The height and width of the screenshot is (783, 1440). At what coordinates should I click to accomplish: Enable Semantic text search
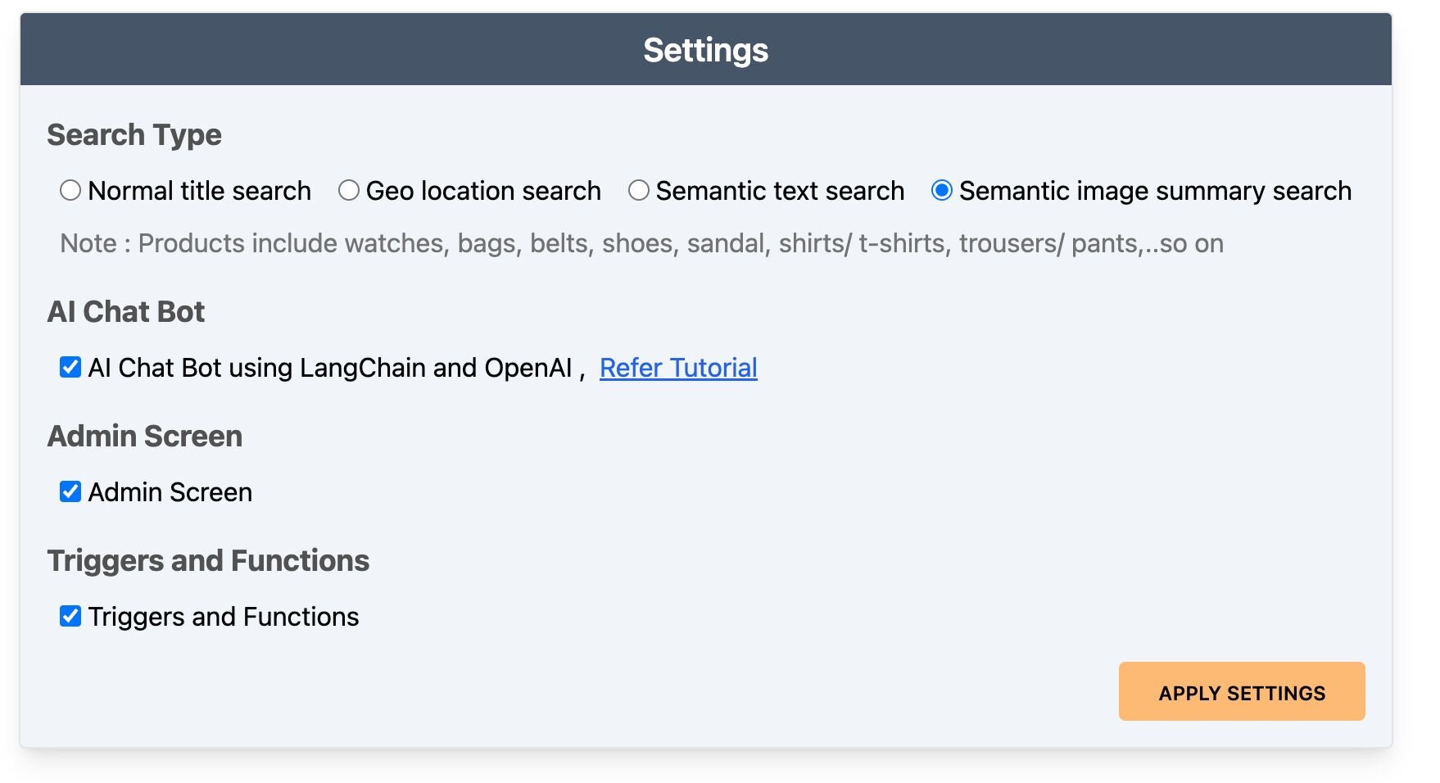[x=638, y=190]
